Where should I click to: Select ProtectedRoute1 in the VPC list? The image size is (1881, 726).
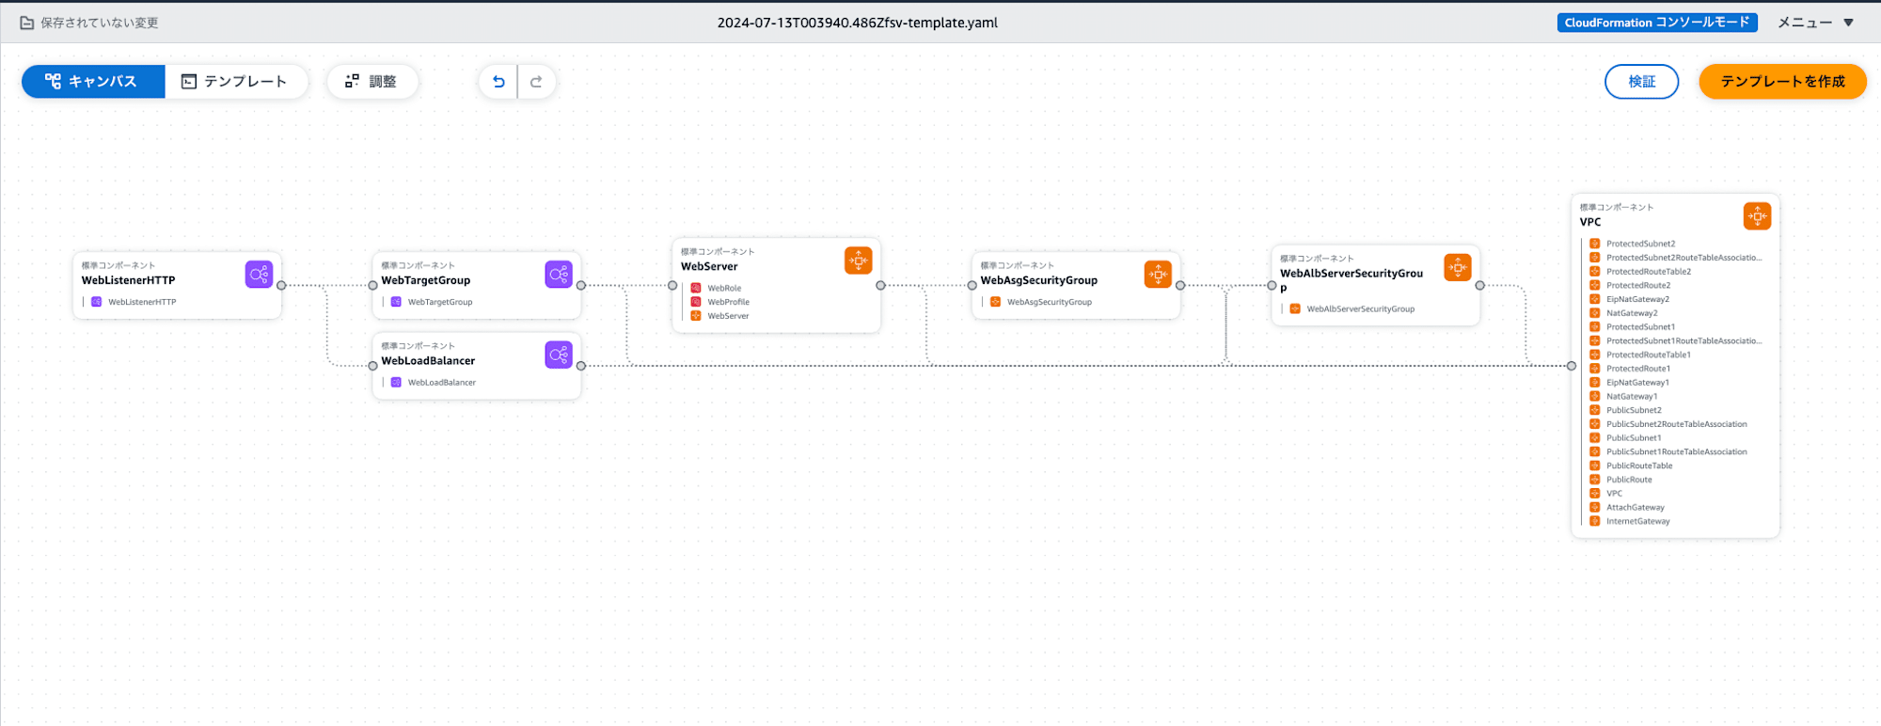tap(1638, 369)
